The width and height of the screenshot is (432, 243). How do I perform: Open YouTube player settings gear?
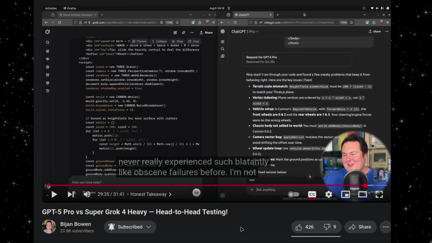329,194
